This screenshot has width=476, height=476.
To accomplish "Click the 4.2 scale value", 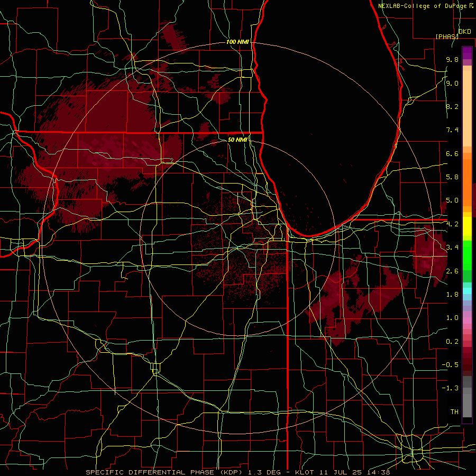I will [x=452, y=224].
